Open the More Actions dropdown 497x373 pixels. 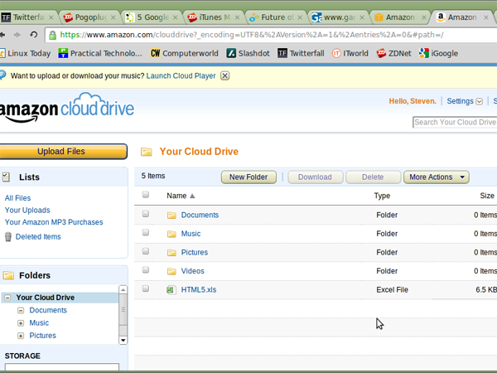pyautogui.click(x=437, y=177)
